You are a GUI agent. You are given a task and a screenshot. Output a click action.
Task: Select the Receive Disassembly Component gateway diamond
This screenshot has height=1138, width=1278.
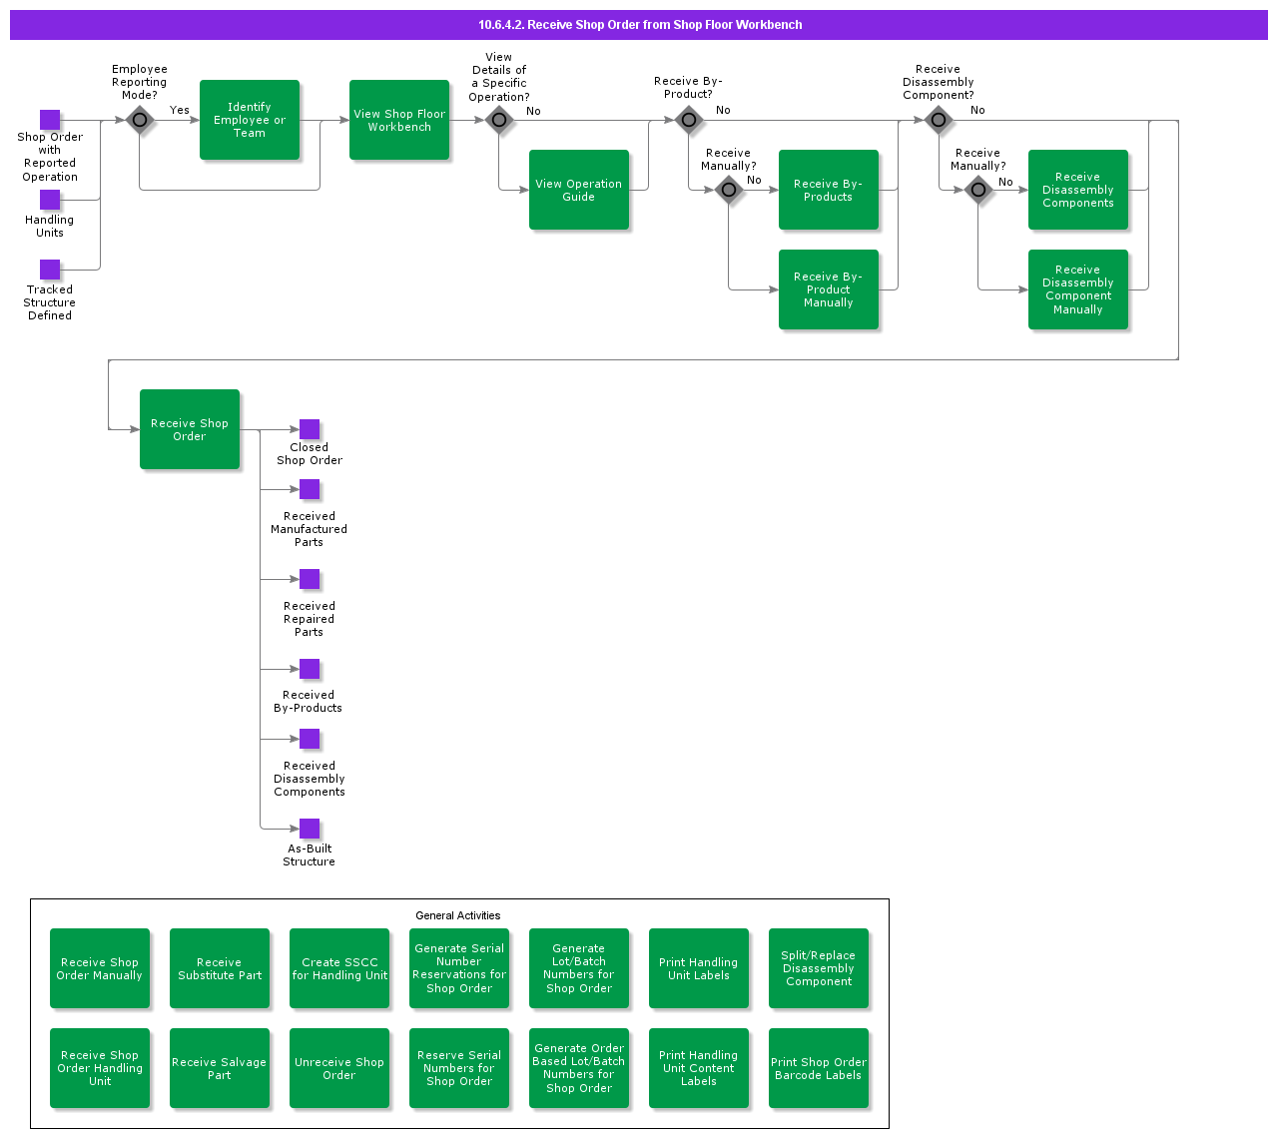tap(939, 120)
